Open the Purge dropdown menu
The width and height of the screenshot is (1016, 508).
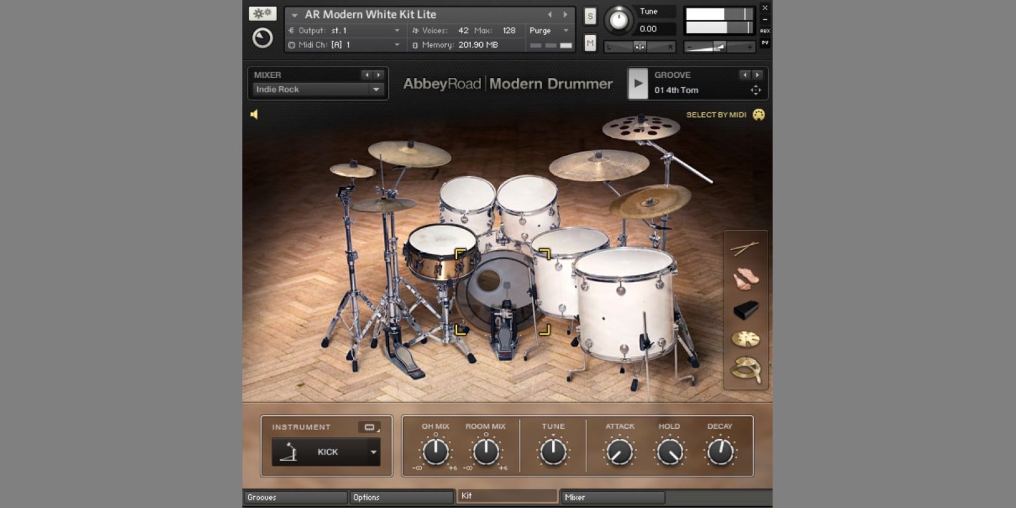(549, 30)
